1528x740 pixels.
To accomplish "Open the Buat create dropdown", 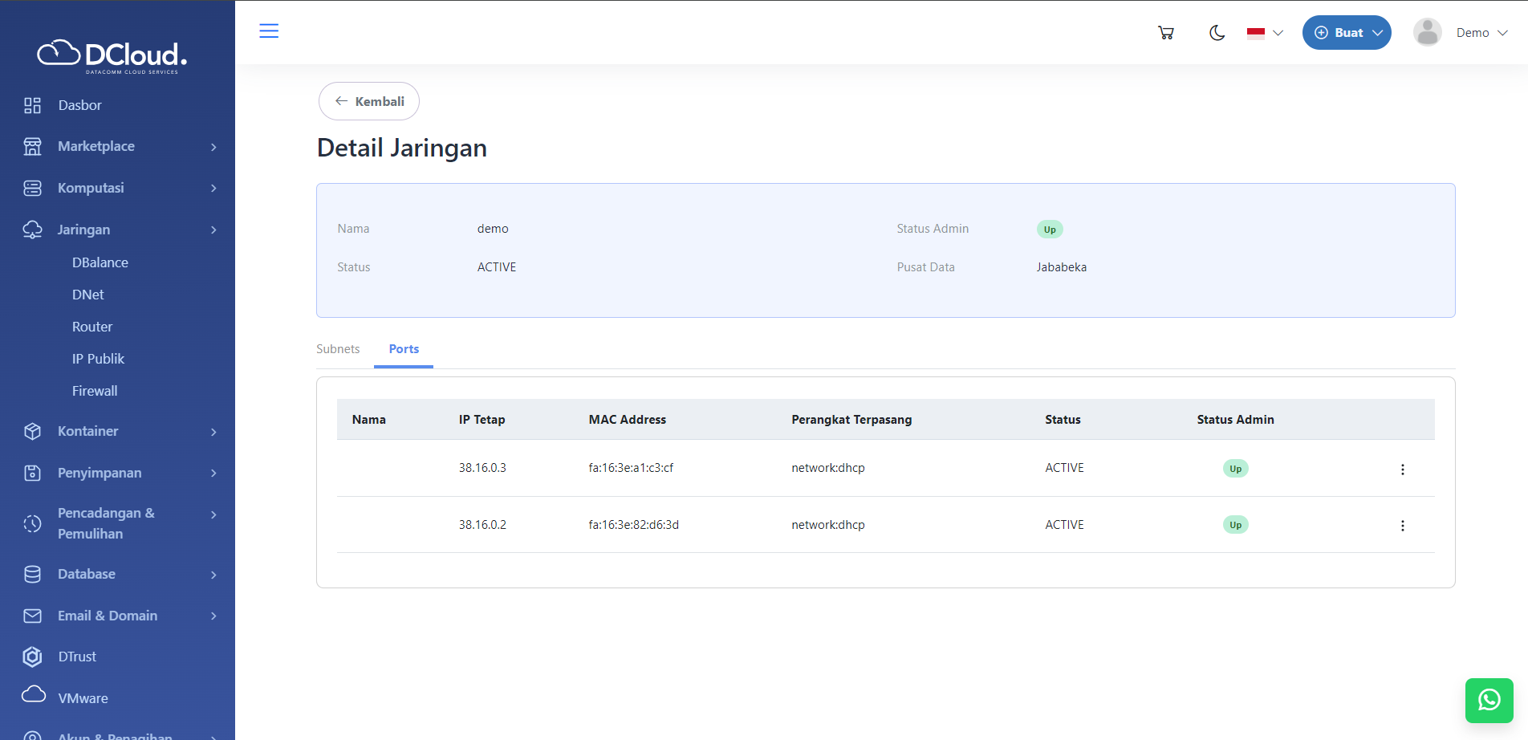I will coord(1346,33).
